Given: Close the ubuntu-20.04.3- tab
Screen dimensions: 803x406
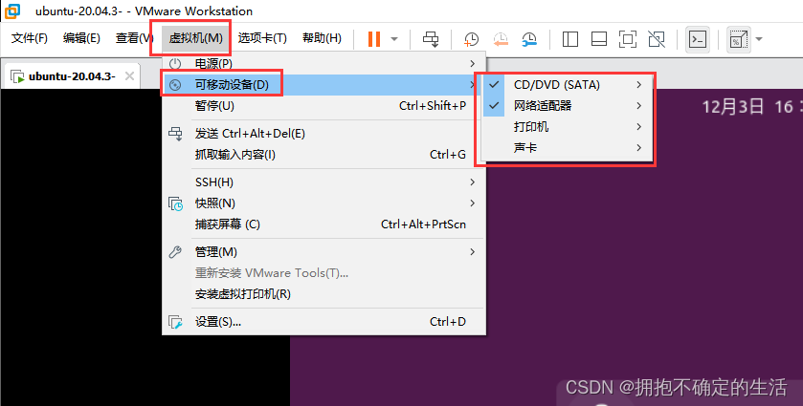Looking at the screenshot, I should point(129,76).
